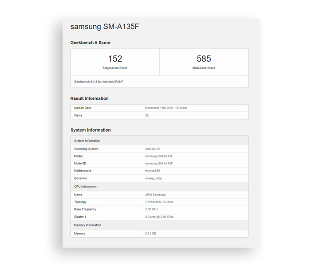Click the System Information table header row
This screenshot has height=266, width=323.
pos(160,141)
